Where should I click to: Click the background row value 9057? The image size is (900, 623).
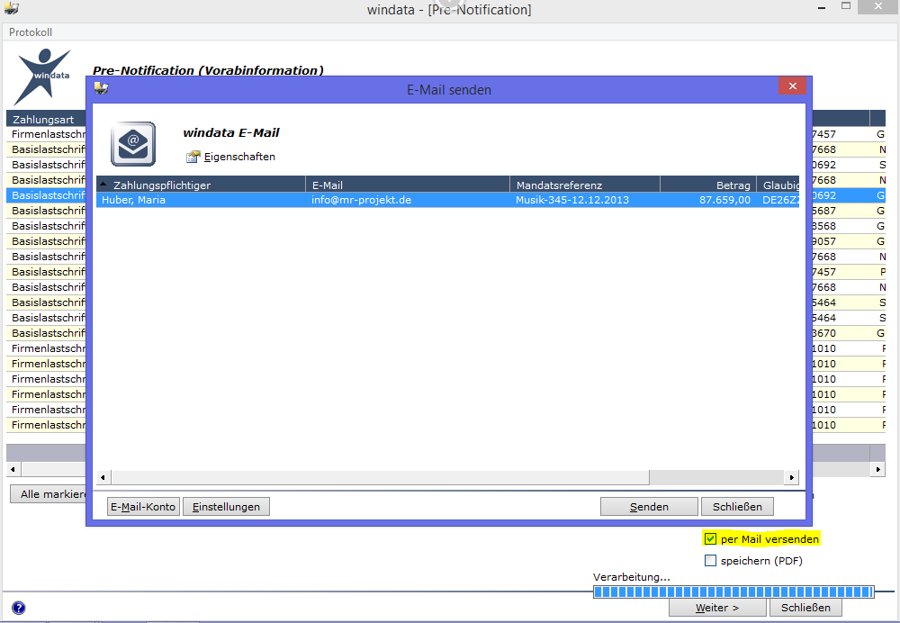824,241
